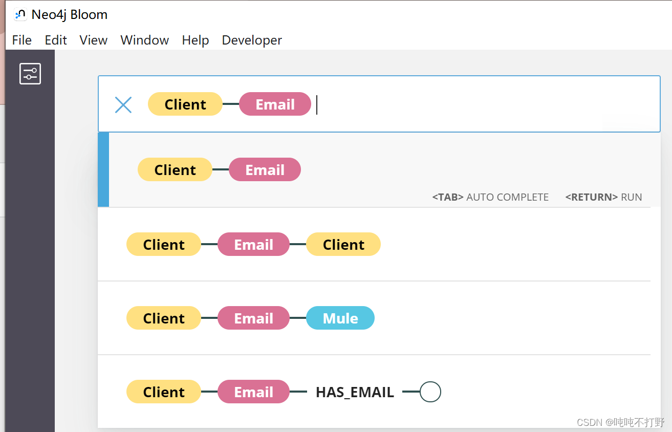Choose the suggestion ending with Mule

374,318
